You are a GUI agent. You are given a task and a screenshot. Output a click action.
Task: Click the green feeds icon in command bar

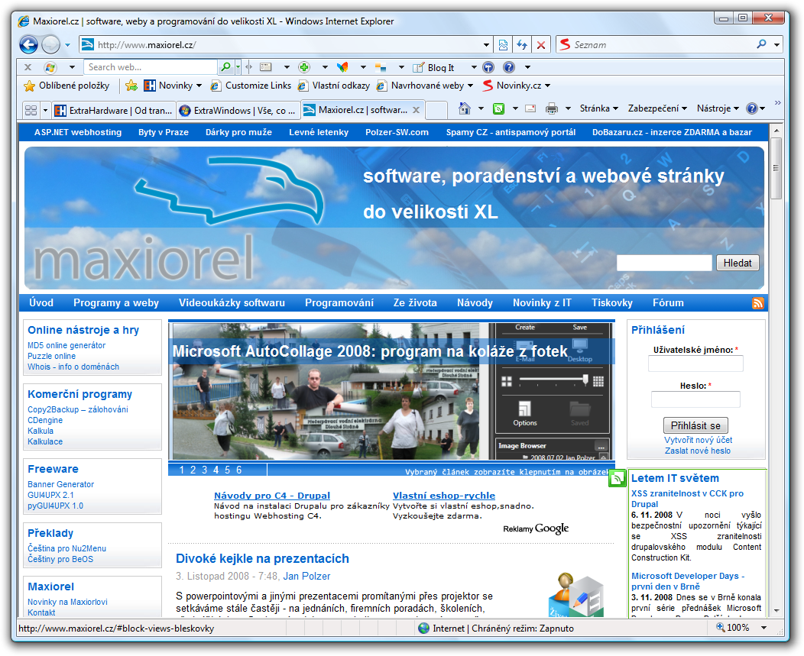coord(498,108)
